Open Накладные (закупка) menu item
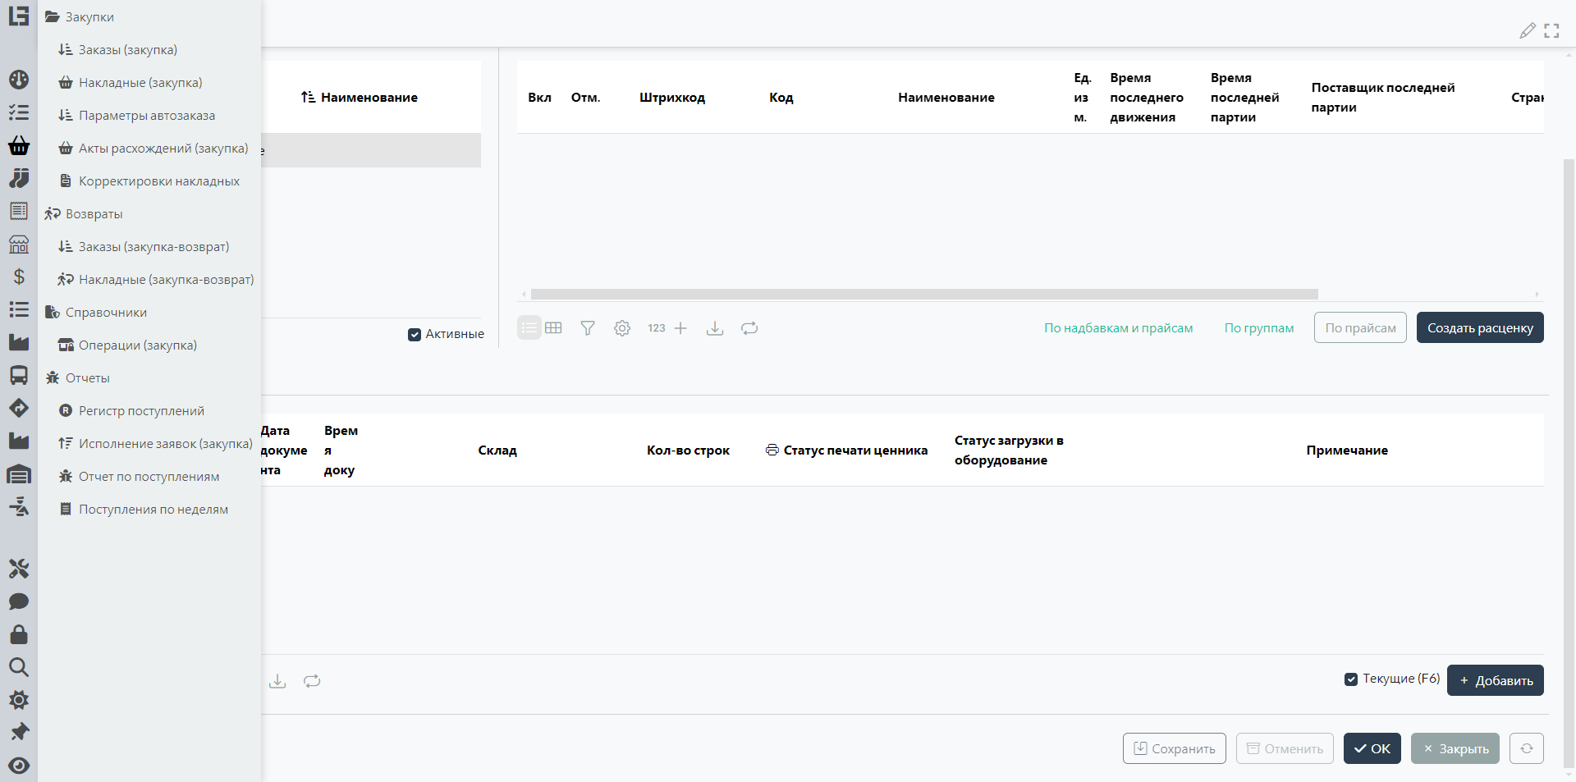Image resolution: width=1576 pixels, height=782 pixels. tap(140, 83)
